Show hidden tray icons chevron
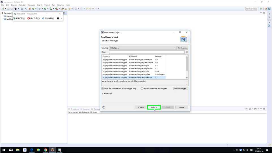 234,150
